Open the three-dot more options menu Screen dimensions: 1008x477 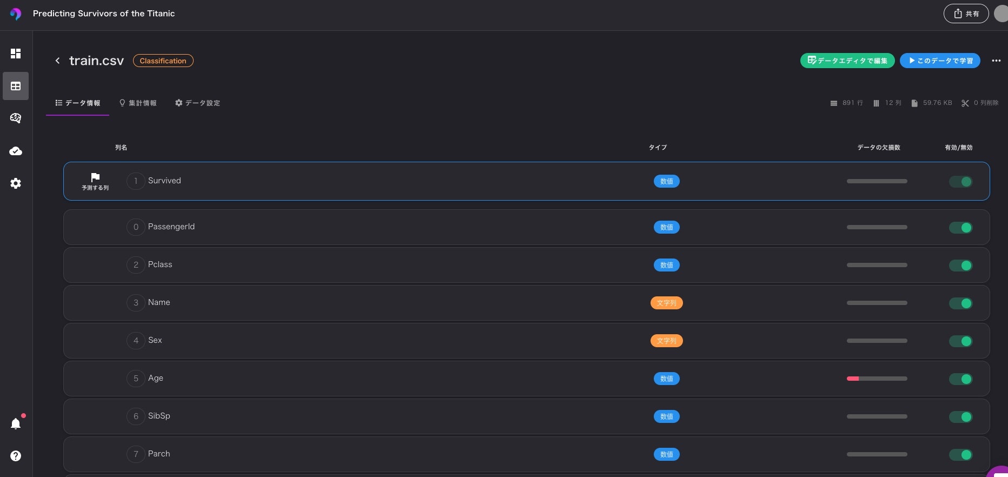coord(996,61)
